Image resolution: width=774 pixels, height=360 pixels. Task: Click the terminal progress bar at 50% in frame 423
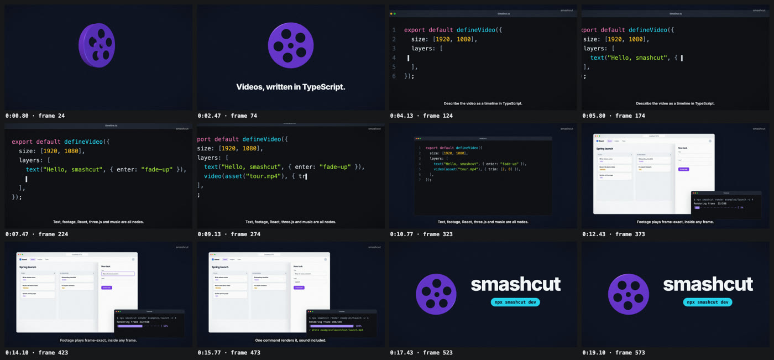[139, 326]
